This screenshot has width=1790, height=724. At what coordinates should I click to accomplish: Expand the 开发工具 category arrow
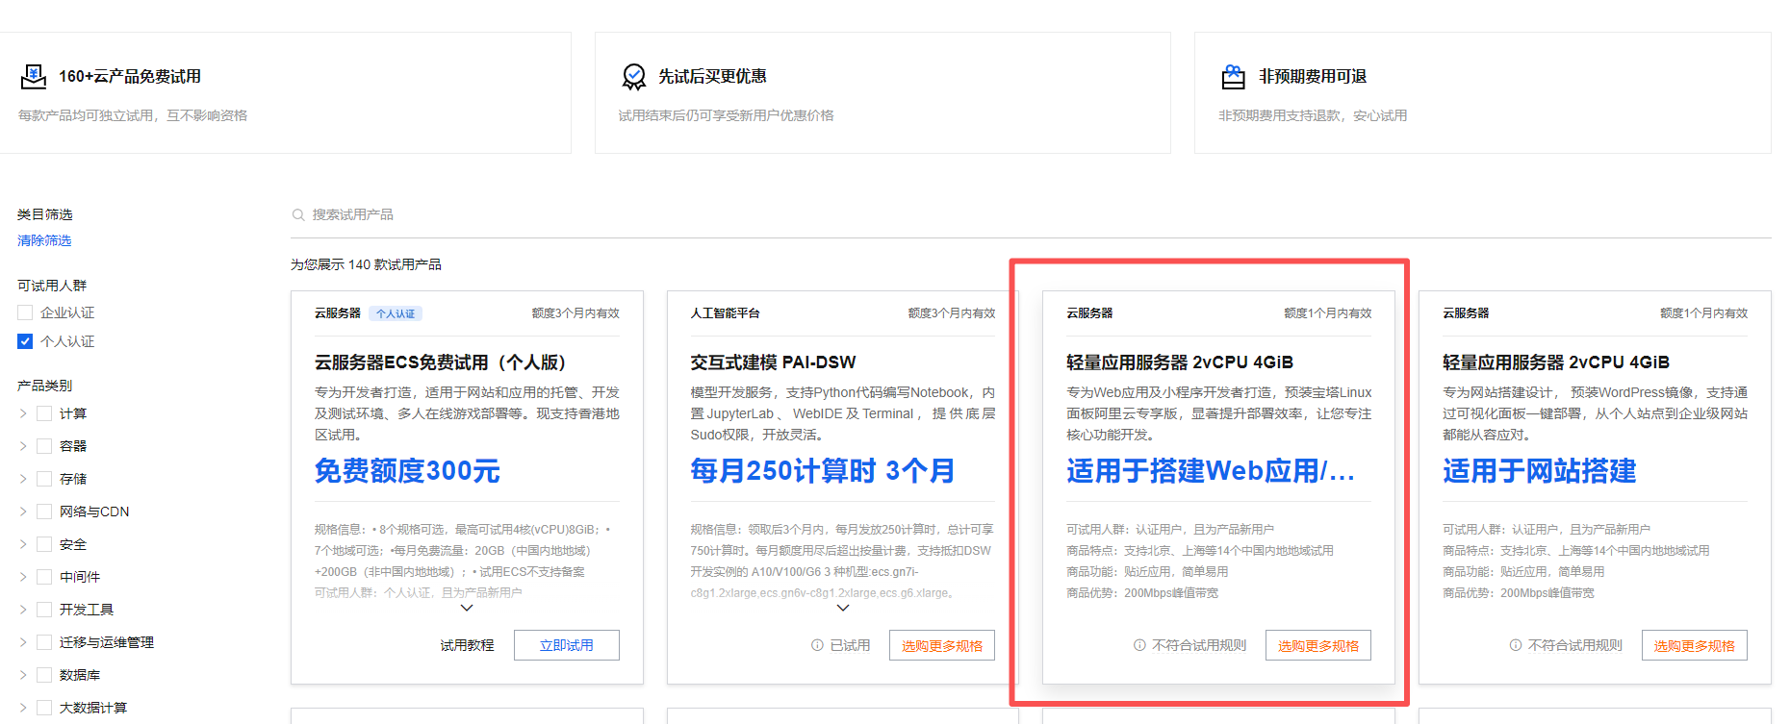tap(23, 610)
